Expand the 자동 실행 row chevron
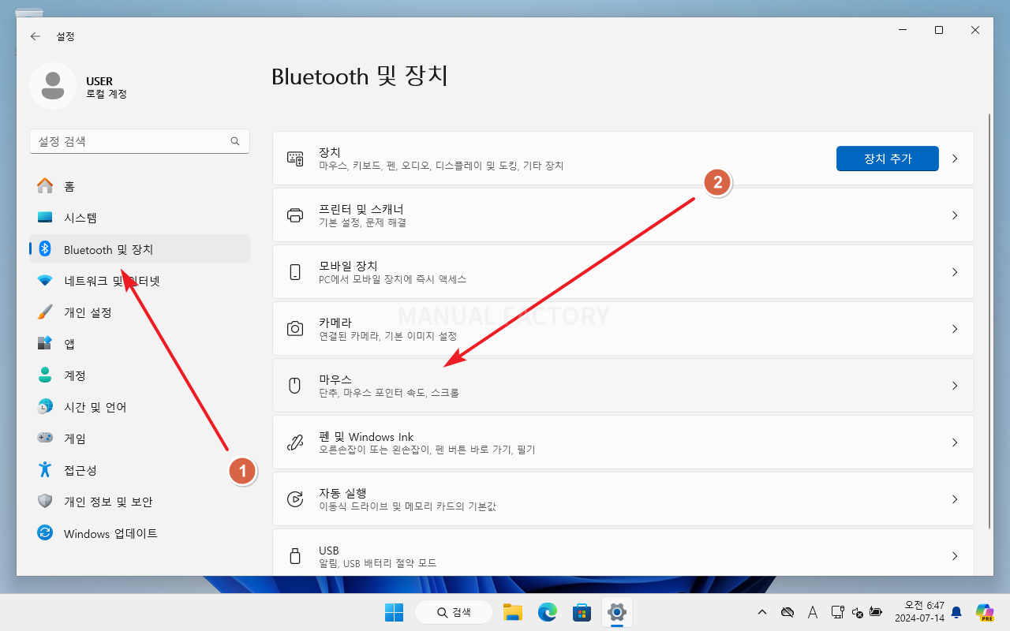The height and width of the screenshot is (631, 1010). (x=955, y=499)
